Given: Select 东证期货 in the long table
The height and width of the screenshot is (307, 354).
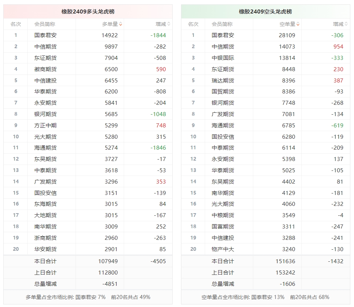Looking at the screenshot, I should click(45, 58).
